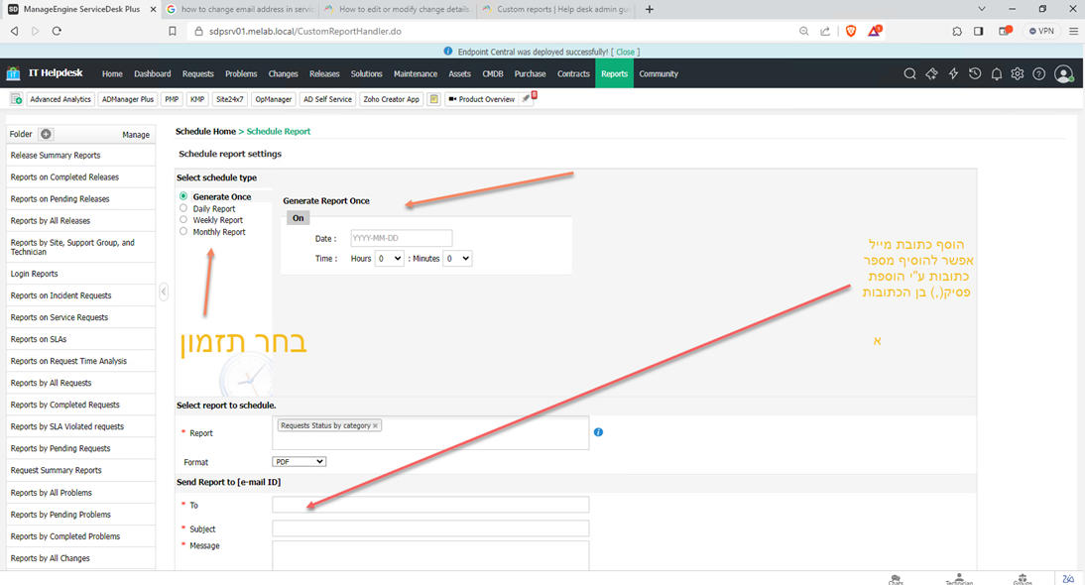
Task: Open admin settings gear icon
Action: pos(1017,74)
